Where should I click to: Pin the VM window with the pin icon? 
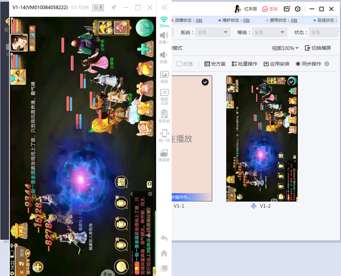(x=114, y=8)
